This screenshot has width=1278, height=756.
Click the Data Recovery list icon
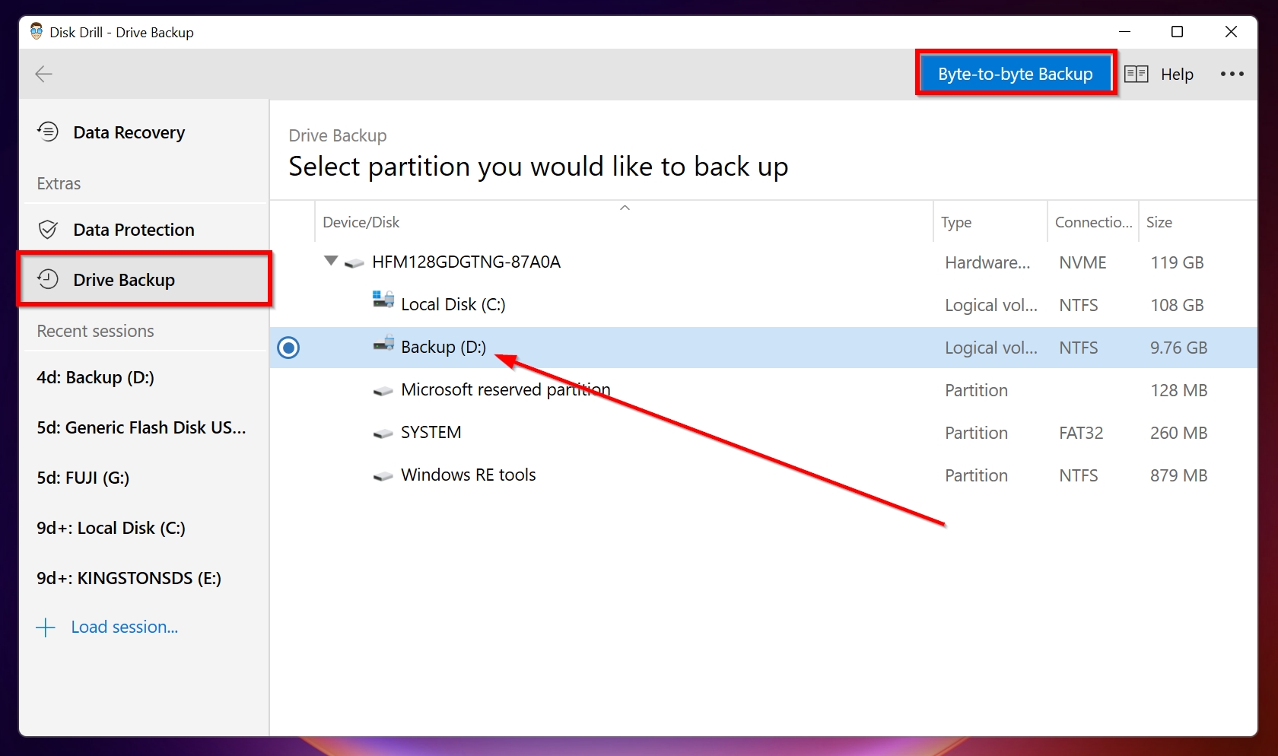[x=48, y=132]
